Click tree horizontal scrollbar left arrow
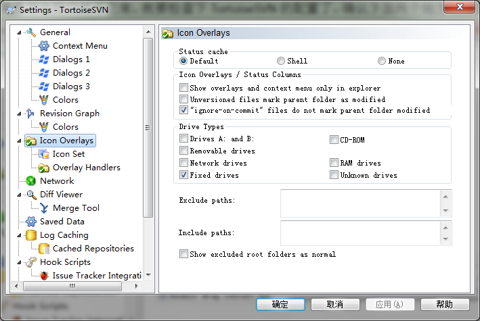The width and height of the screenshot is (480, 321). [16, 286]
